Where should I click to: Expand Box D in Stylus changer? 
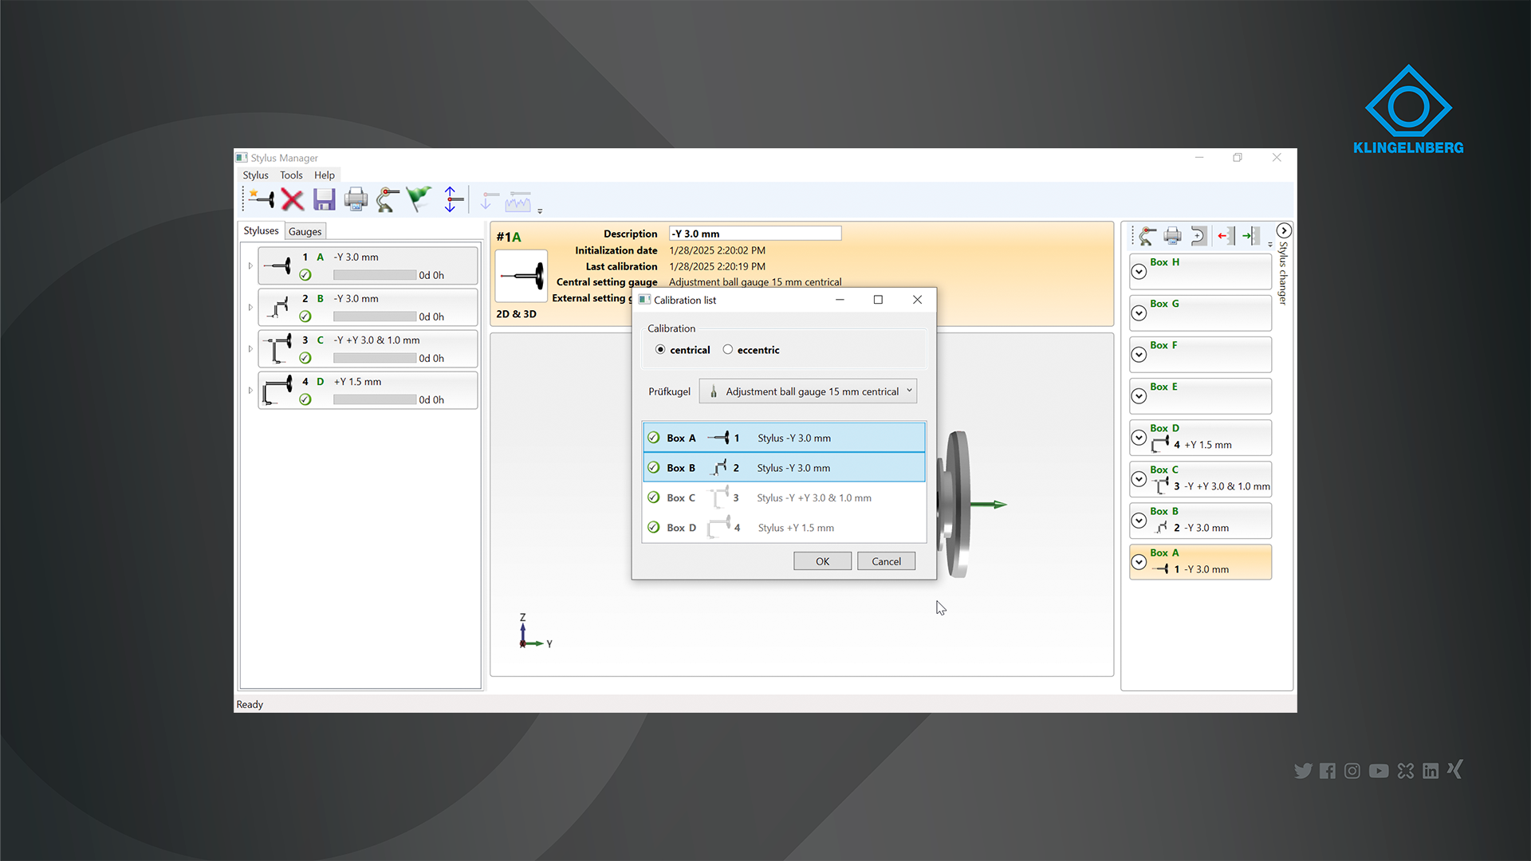[1139, 438]
